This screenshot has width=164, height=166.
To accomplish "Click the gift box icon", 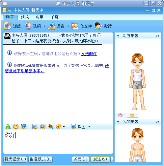I will [x=51, y=127].
